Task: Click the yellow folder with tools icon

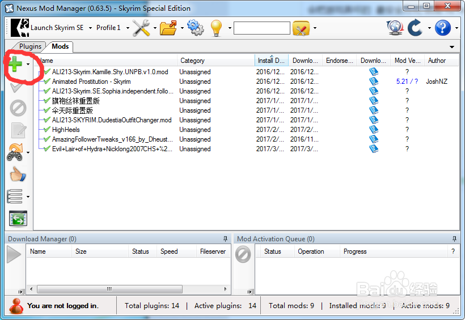Action: pyautogui.click(x=301, y=28)
